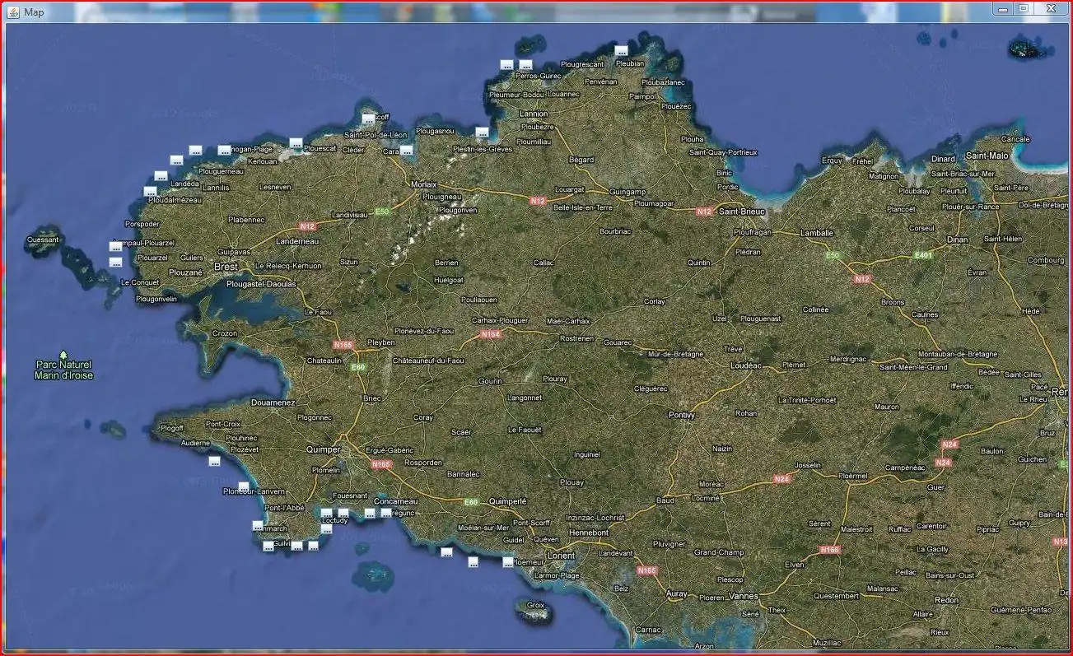The width and height of the screenshot is (1073, 656).
Task: Click the Parc Naturel Marin d'Iroise tree icon
Action: (x=63, y=354)
